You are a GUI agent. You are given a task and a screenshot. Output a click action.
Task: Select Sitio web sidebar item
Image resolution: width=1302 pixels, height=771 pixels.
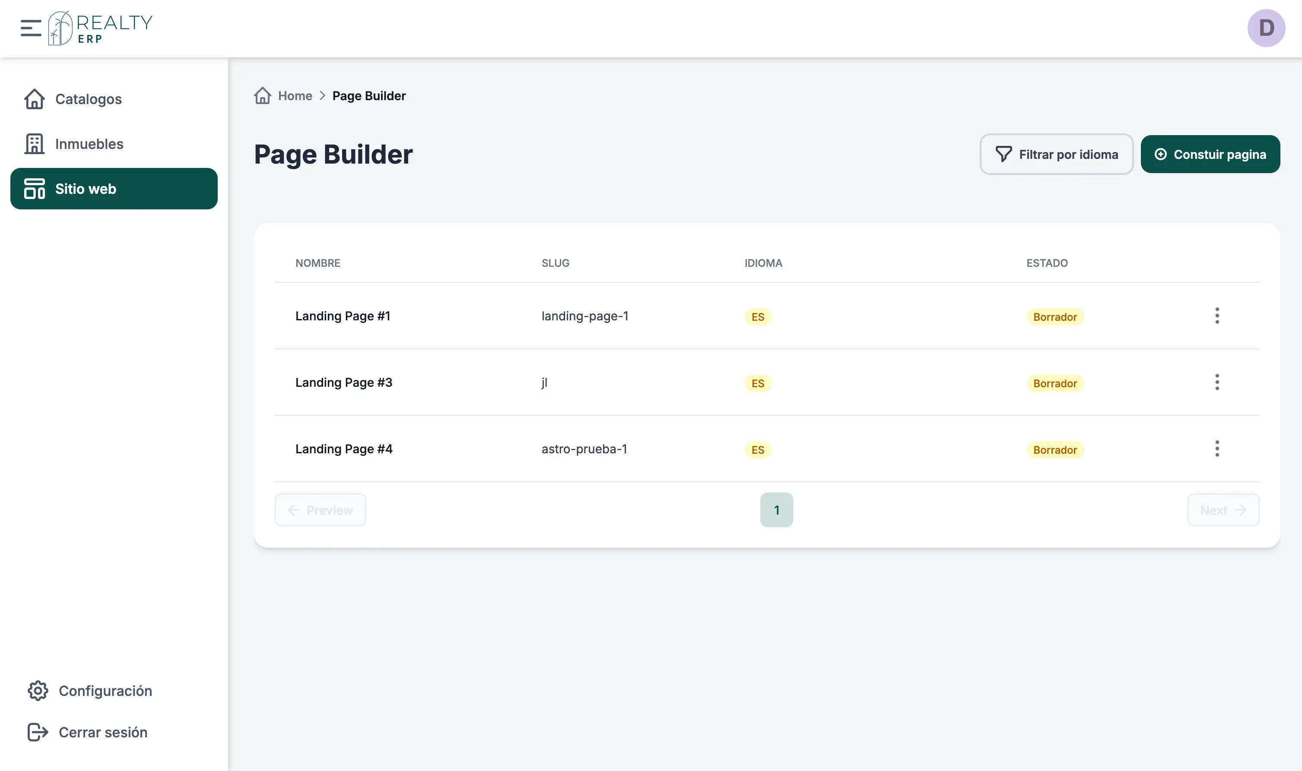(x=114, y=189)
